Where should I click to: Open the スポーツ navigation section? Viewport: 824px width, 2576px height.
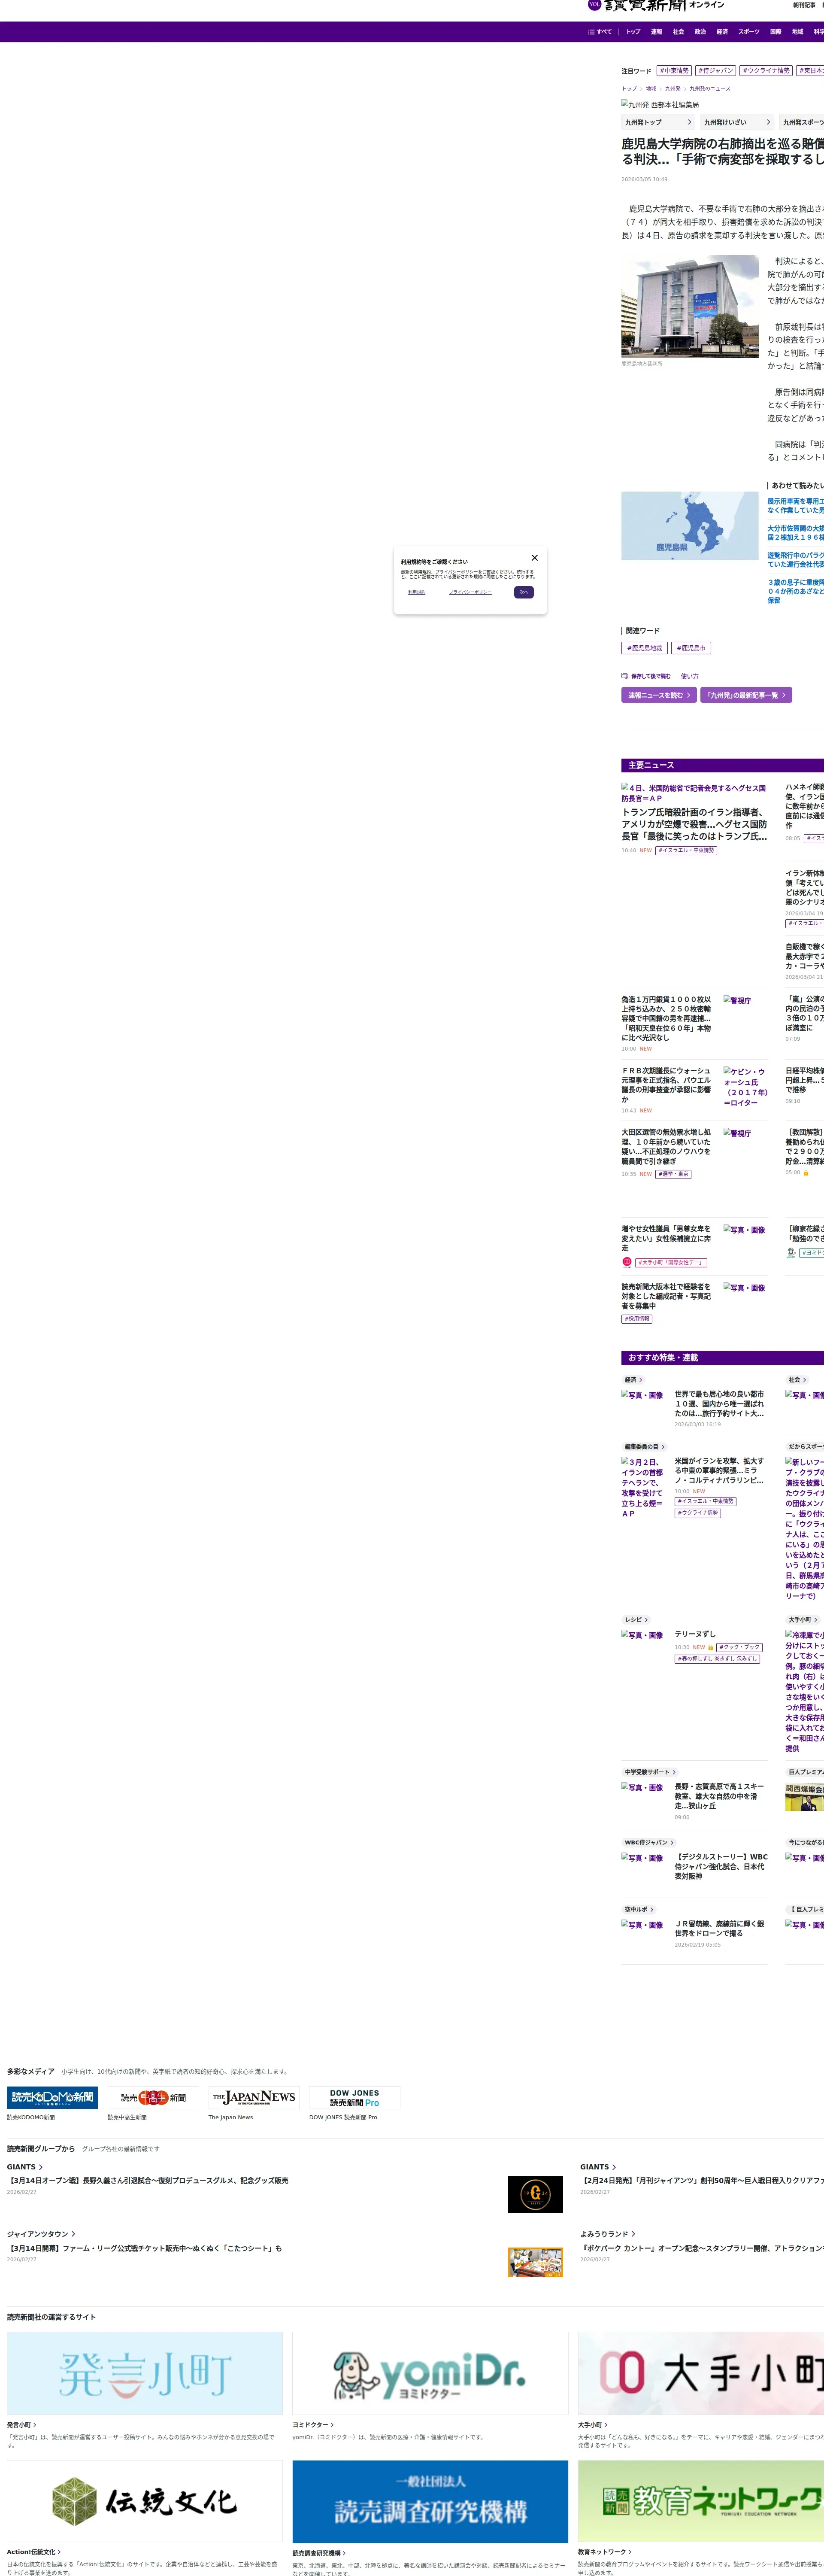coord(749,32)
